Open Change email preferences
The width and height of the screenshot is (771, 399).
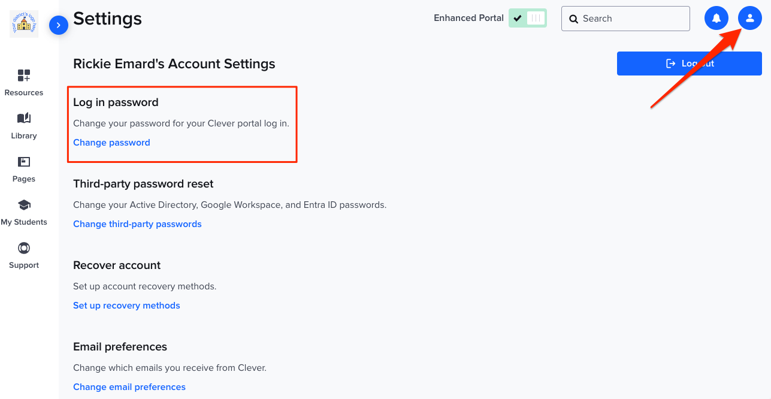129,386
